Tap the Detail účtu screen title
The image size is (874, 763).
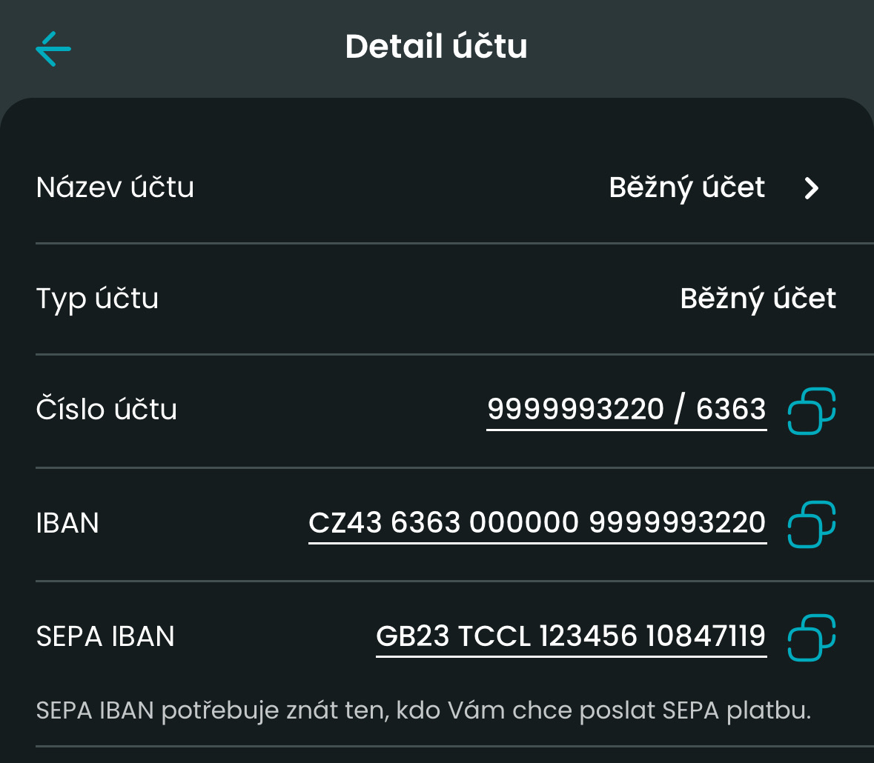[437, 47]
